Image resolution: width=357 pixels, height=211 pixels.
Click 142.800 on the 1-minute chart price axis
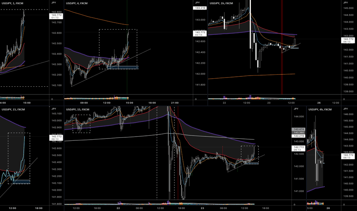pos(56,12)
